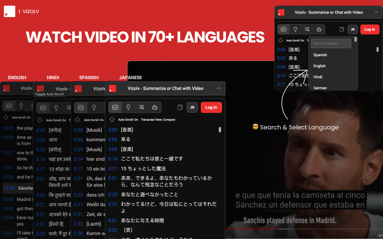The width and height of the screenshot is (383, 239).
Task: Toggle 'Auto Scroll: On' in English transcript panel
Action: point(21,118)
